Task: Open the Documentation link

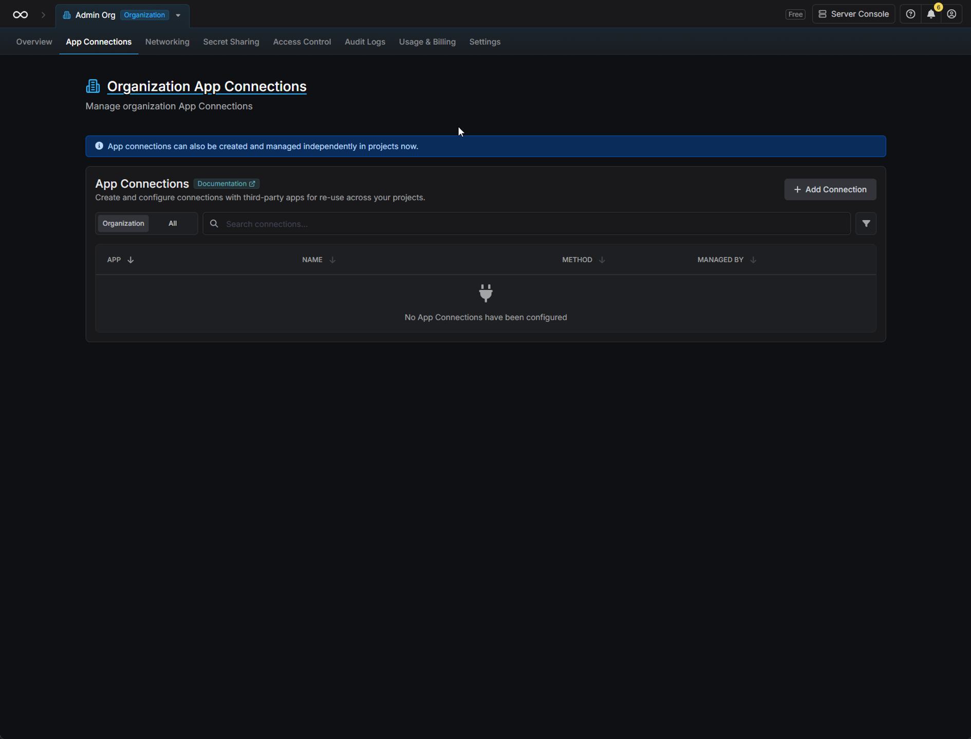Action: pos(226,184)
